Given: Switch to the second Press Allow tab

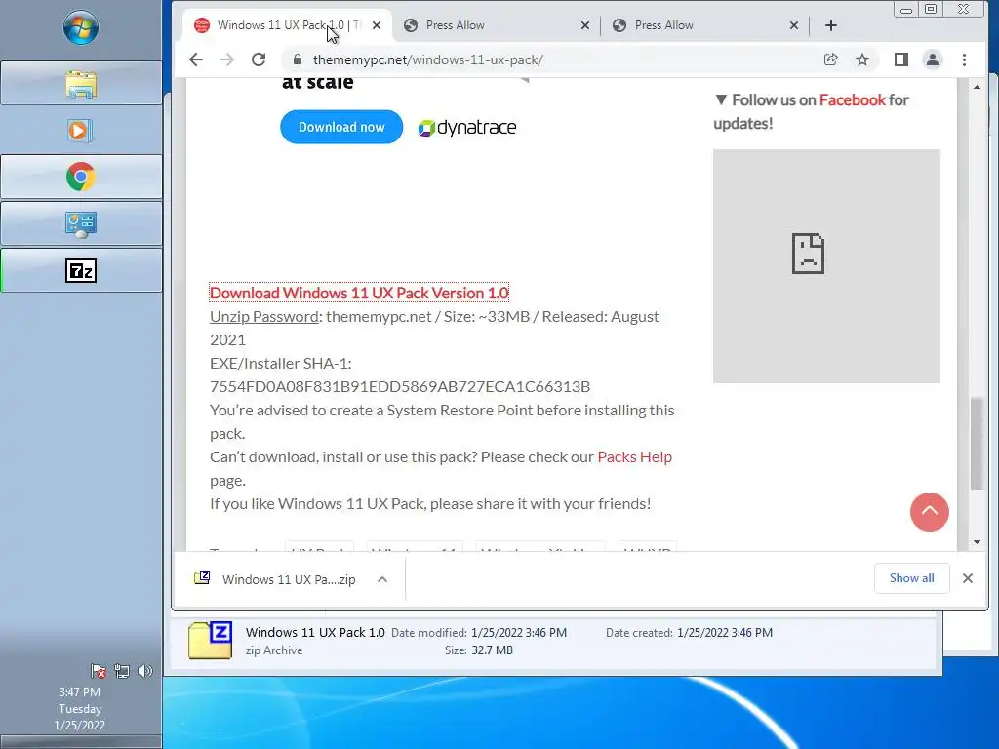Looking at the screenshot, I should (x=704, y=25).
